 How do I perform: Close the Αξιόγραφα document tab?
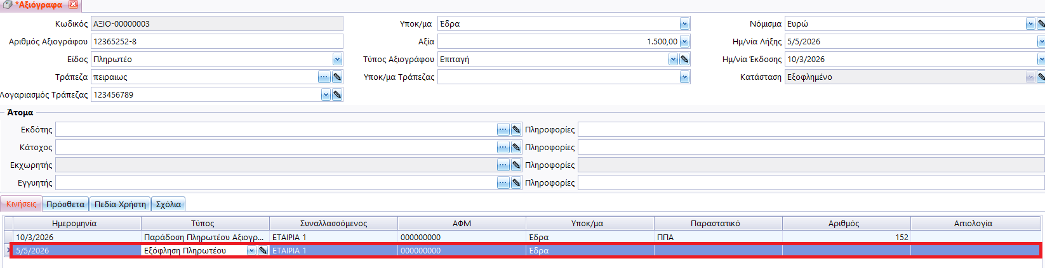(74, 4)
